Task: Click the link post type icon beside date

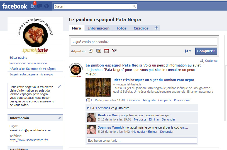Action: tap(88, 100)
